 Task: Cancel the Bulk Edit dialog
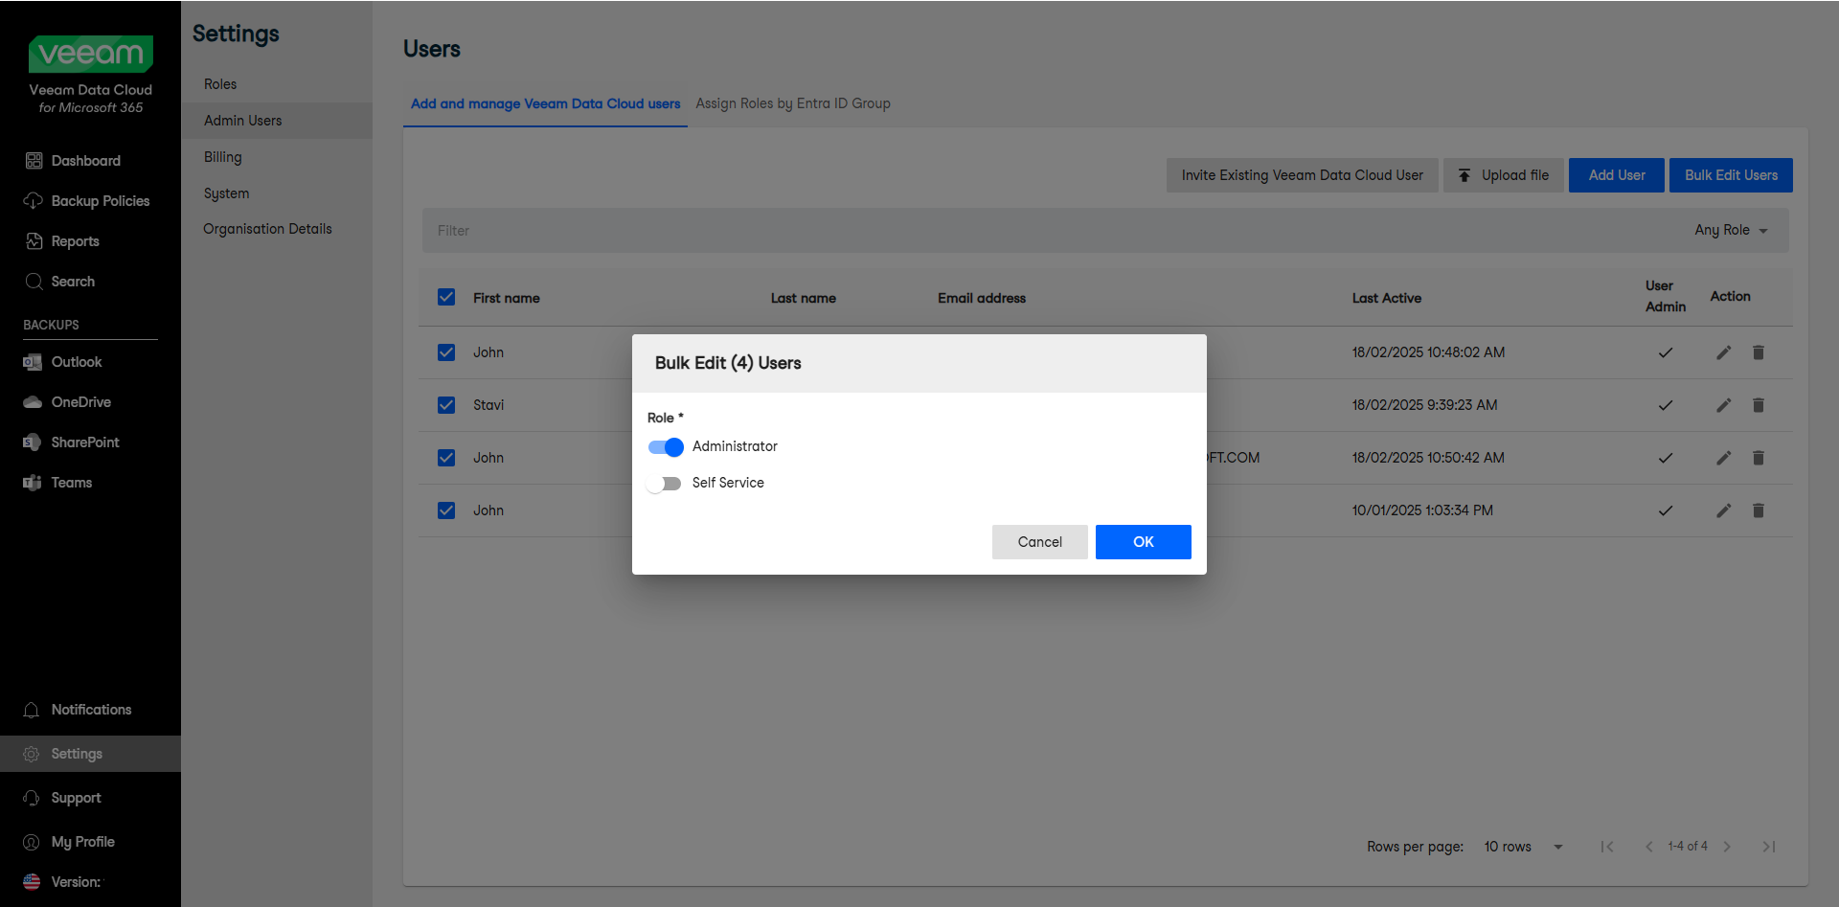point(1040,542)
